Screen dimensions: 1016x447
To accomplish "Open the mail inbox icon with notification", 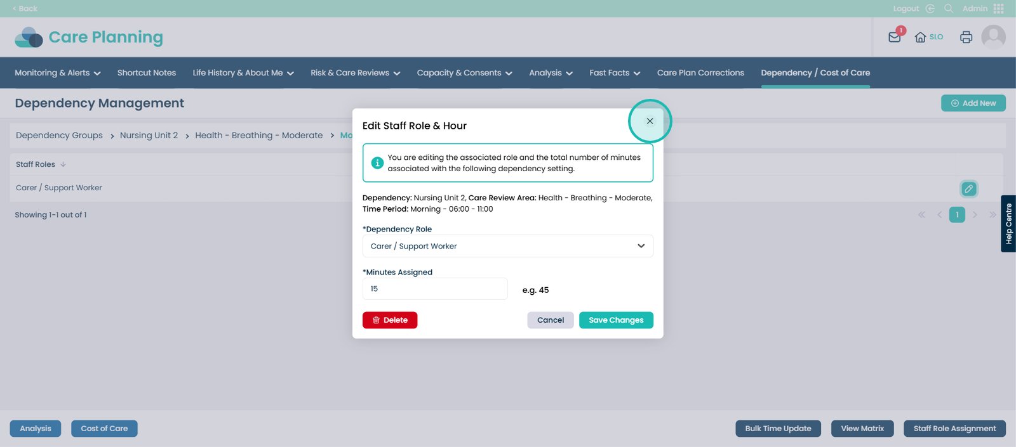I will (894, 37).
